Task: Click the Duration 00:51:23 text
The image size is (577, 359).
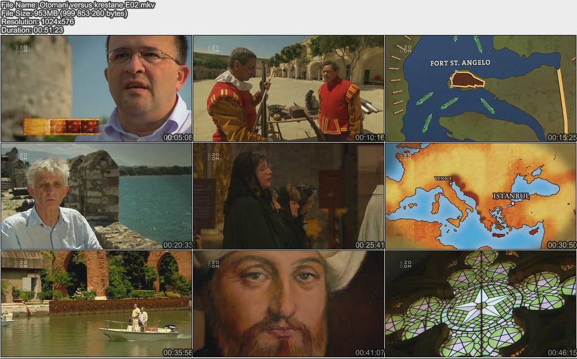Action: 32,30
